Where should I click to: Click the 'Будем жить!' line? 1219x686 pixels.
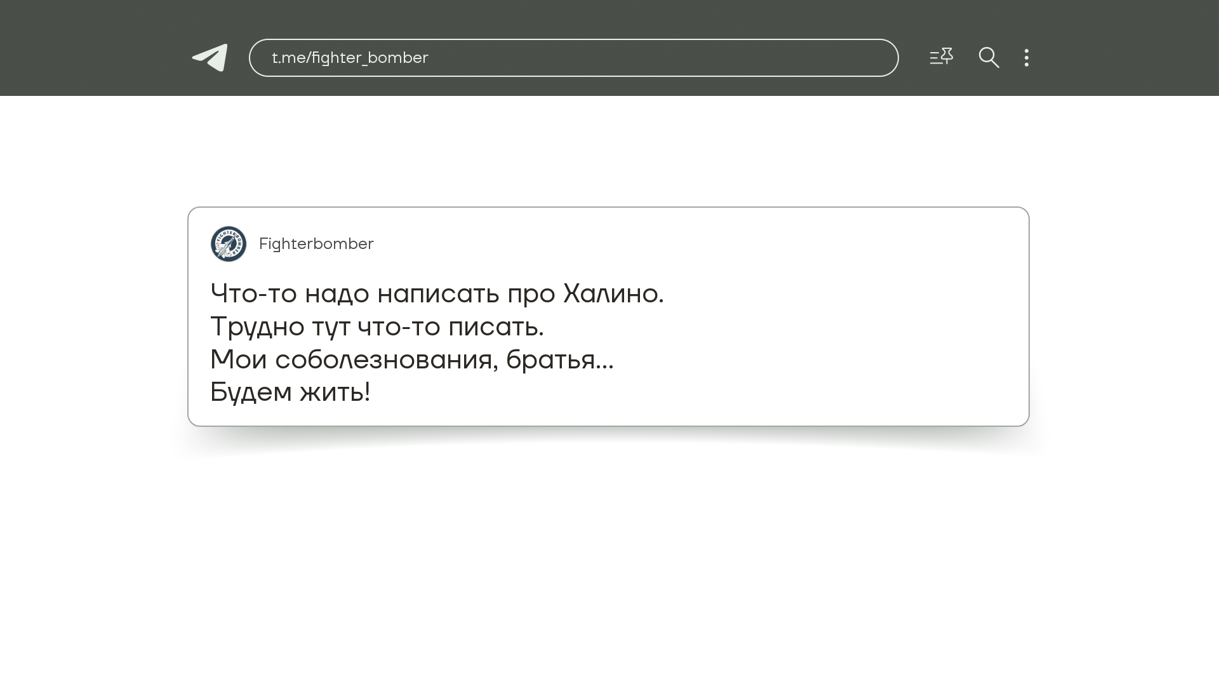pos(290,393)
